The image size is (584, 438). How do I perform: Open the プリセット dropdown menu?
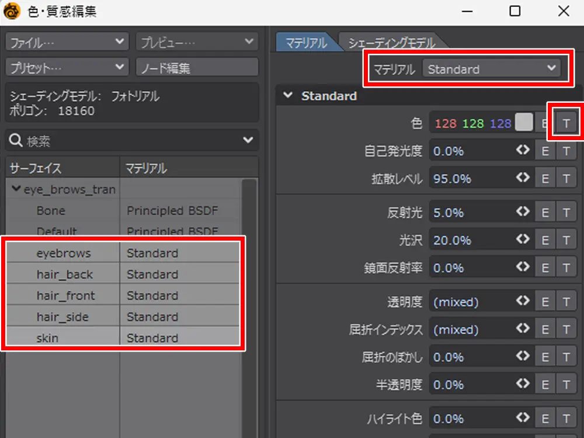tap(67, 68)
